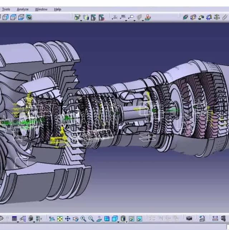Click the branching tree structure icon
Viewport: 229px width, 230px height.
[23, 219]
